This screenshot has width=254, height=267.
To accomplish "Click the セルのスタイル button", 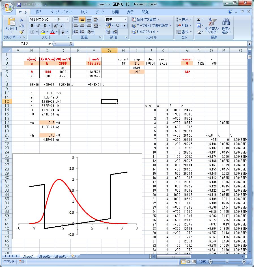I will coord(145,32).
